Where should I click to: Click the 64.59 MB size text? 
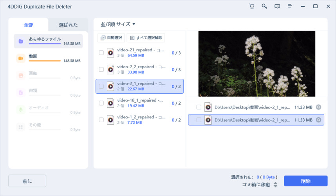point(135,56)
